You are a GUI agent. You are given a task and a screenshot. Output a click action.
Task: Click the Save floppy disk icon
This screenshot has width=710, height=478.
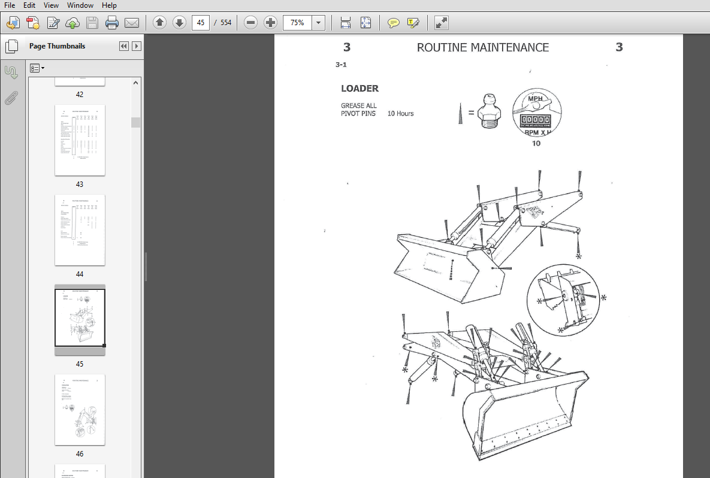point(92,23)
